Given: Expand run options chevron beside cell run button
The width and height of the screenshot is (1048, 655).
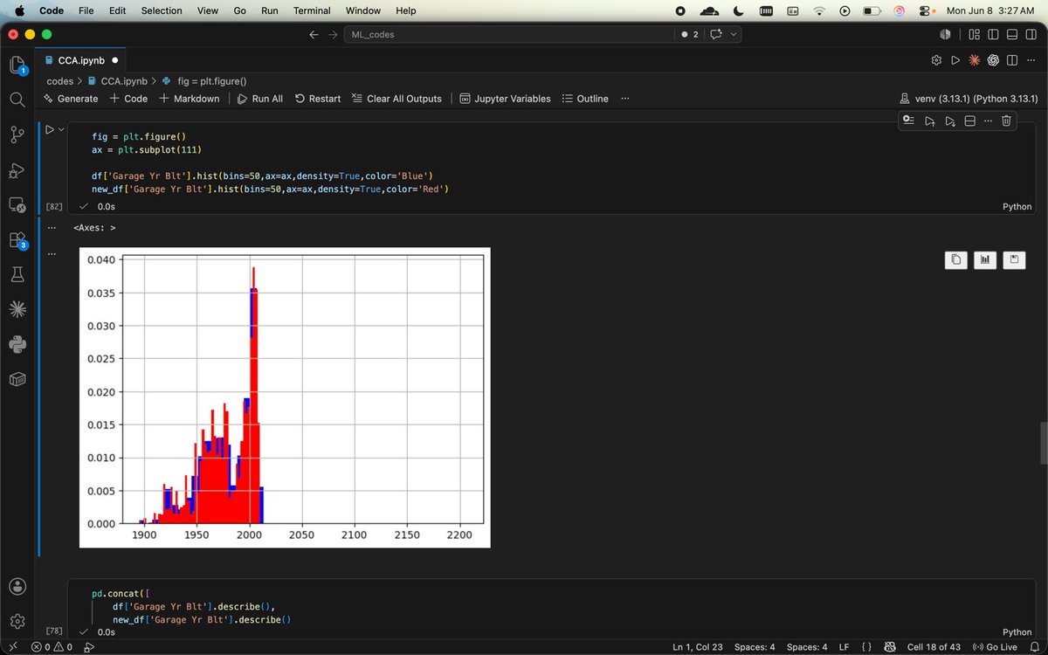Looking at the screenshot, I should point(61,129).
